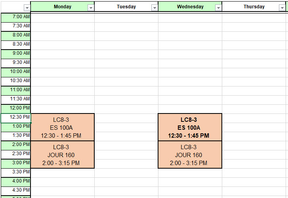Select Monday's JOUR 160 class block
Viewport: 288px width, 198px height.
click(x=63, y=155)
